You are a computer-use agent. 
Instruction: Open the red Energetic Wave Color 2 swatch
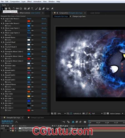tap(29, 59)
